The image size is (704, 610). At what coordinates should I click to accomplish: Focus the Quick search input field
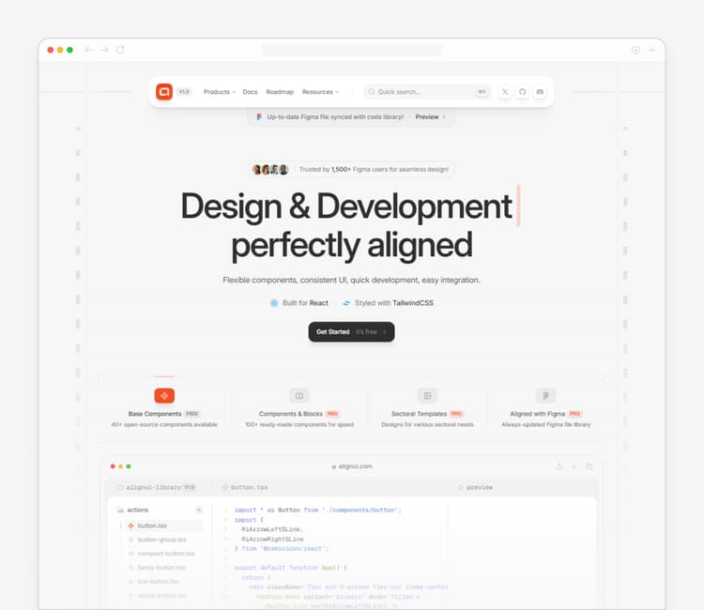point(422,92)
